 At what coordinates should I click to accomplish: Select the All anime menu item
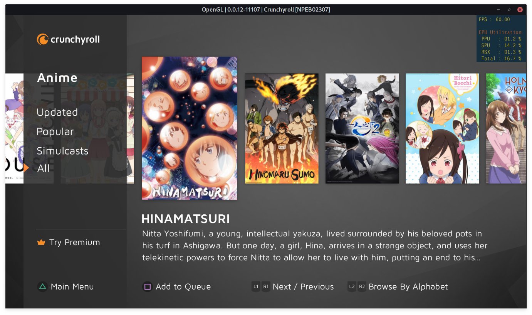44,168
